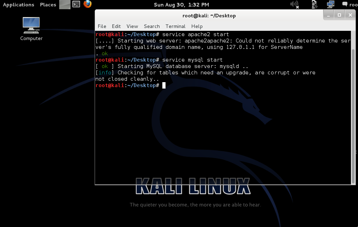Click the chat bubble icon beside root

pos(345,4)
